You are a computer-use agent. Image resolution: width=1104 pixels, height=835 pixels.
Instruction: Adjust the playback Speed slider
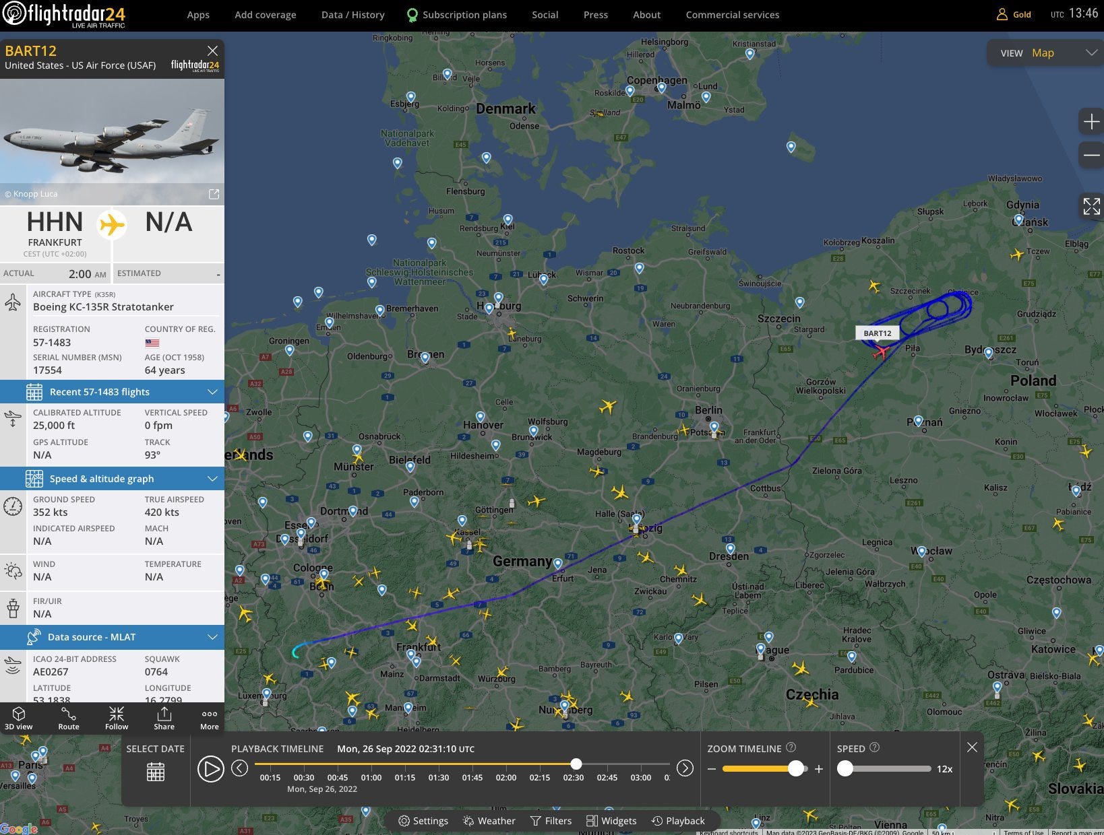845,768
